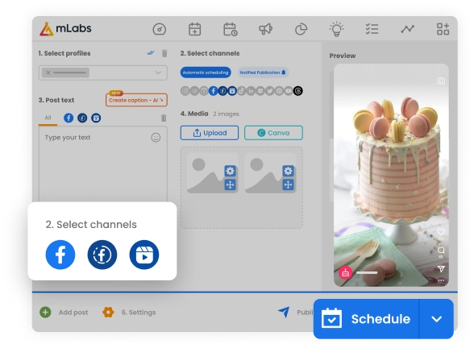474x348 pixels.
Task: Open the dashboard gauge icon in top navigation
Action: click(160, 29)
